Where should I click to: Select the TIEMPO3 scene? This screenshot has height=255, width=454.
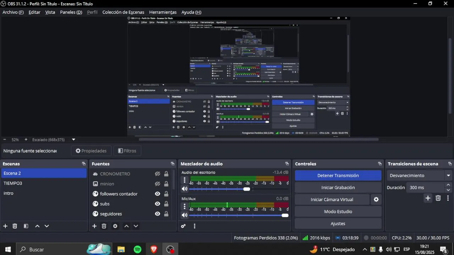[x=44, y=183]
